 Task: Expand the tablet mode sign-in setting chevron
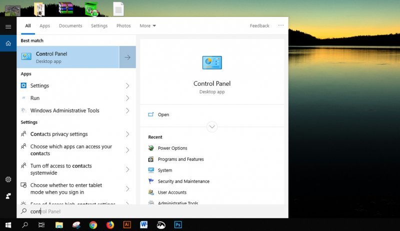tap(127, 189)
